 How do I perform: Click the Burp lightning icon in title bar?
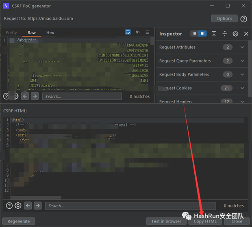click(x=6, y=6)
